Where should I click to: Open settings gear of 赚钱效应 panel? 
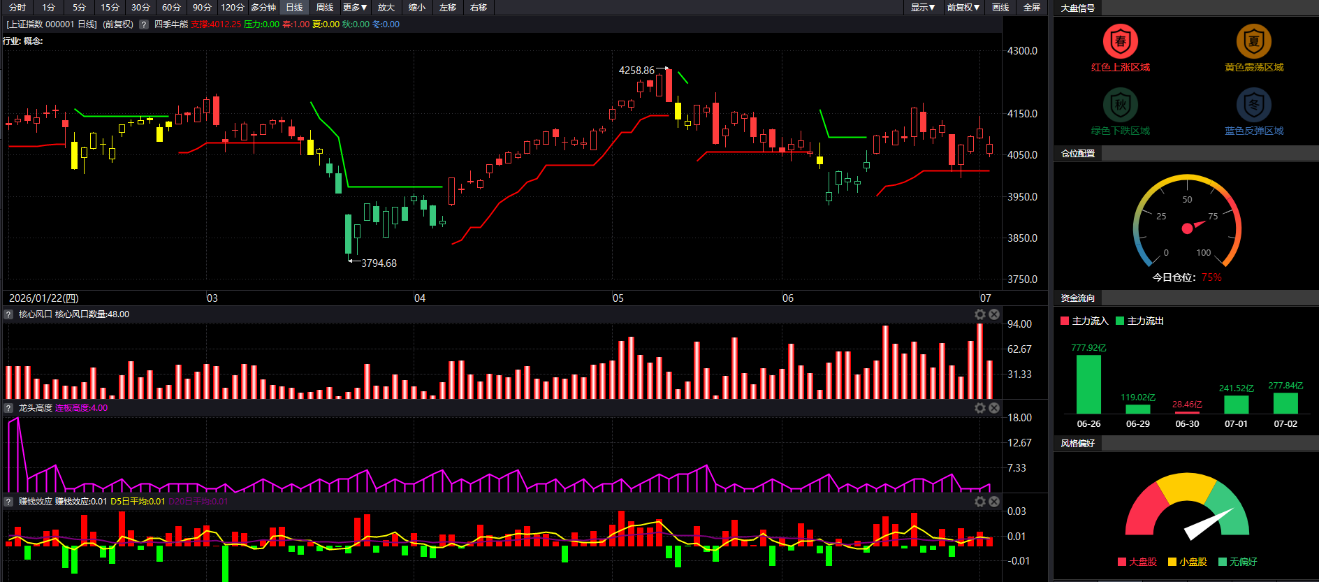pos(980,502)
